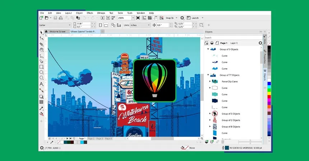This screenshot has height=161, width=309.
Task: Open the zoom level 250% dropdown
Action: point(133,18)
